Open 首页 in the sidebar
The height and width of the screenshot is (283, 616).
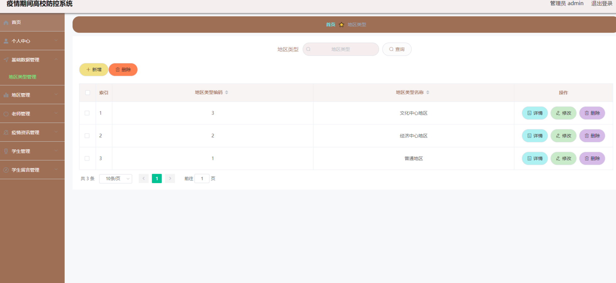(x=32, y=22)
